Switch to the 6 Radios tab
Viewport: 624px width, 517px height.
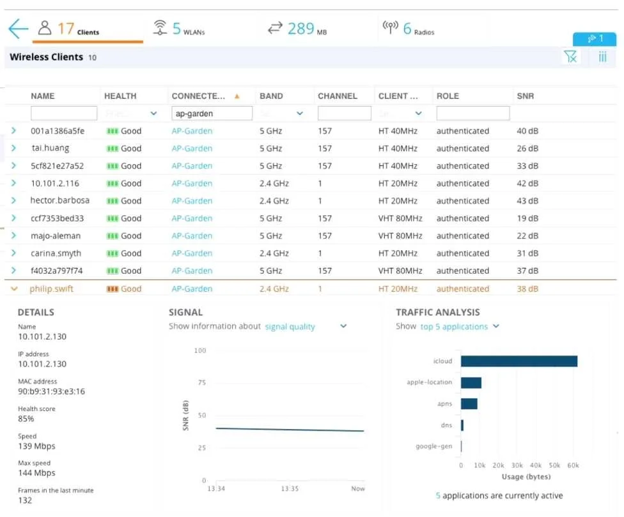pos(409,29)
